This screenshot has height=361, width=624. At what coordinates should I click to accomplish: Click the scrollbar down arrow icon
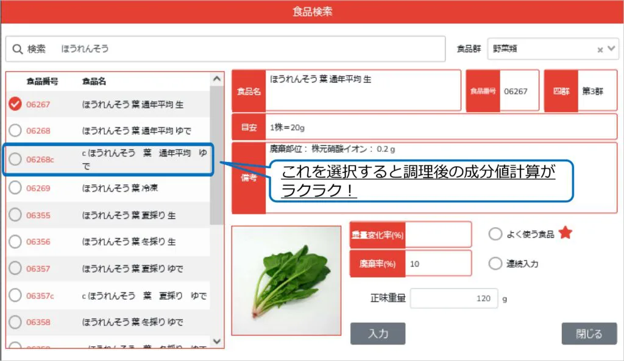tap(216, 342)
